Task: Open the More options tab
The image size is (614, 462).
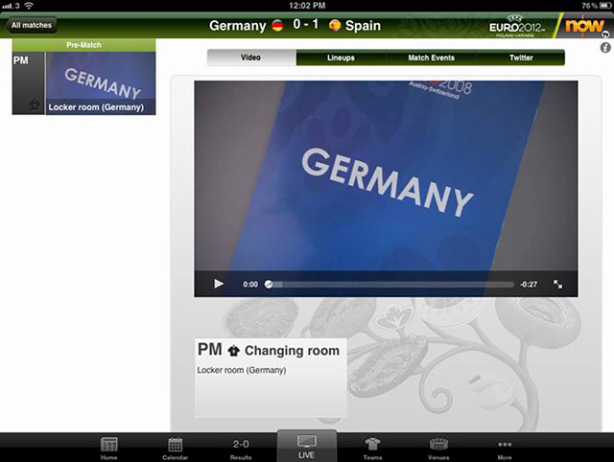Action: [x=505, y=449]
